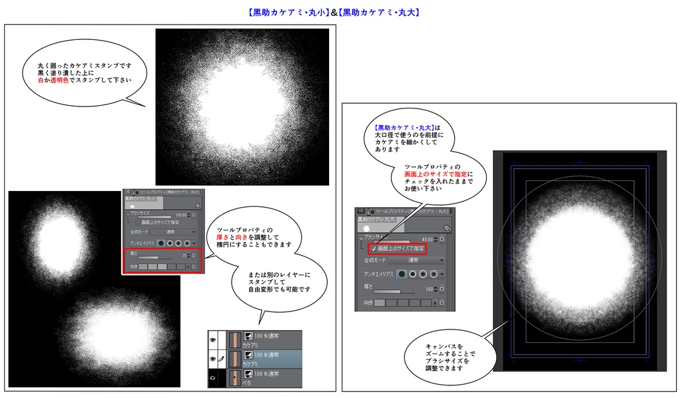Select middle anti-aliasing in 丸小 panel
Image resolution: width=682 pixels, height=398 pixels.
(178, 244)
